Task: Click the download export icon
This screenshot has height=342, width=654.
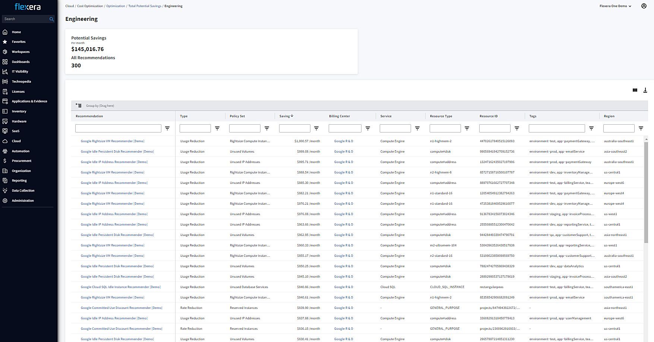Action: click(x=645, y=90)
